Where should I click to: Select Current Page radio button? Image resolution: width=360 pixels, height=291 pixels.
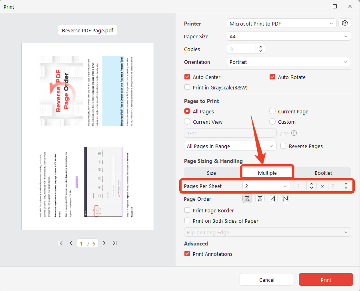click(272, 111)
